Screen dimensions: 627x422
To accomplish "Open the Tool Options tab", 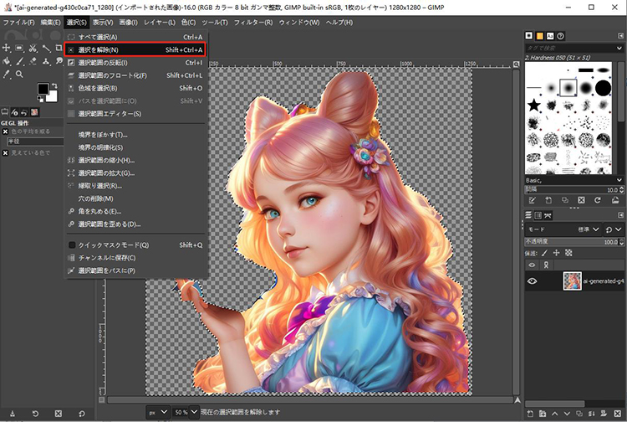I will point(5,112).
